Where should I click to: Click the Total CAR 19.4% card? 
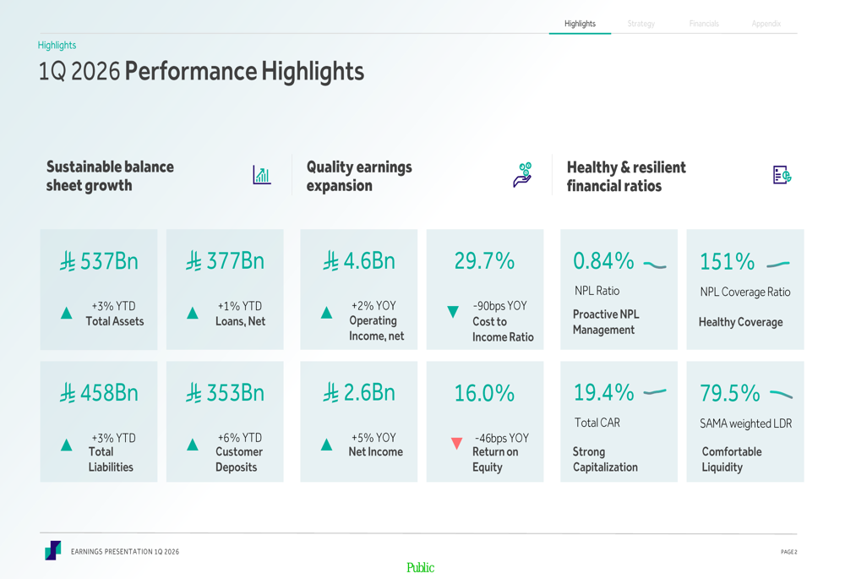point(619,422)
